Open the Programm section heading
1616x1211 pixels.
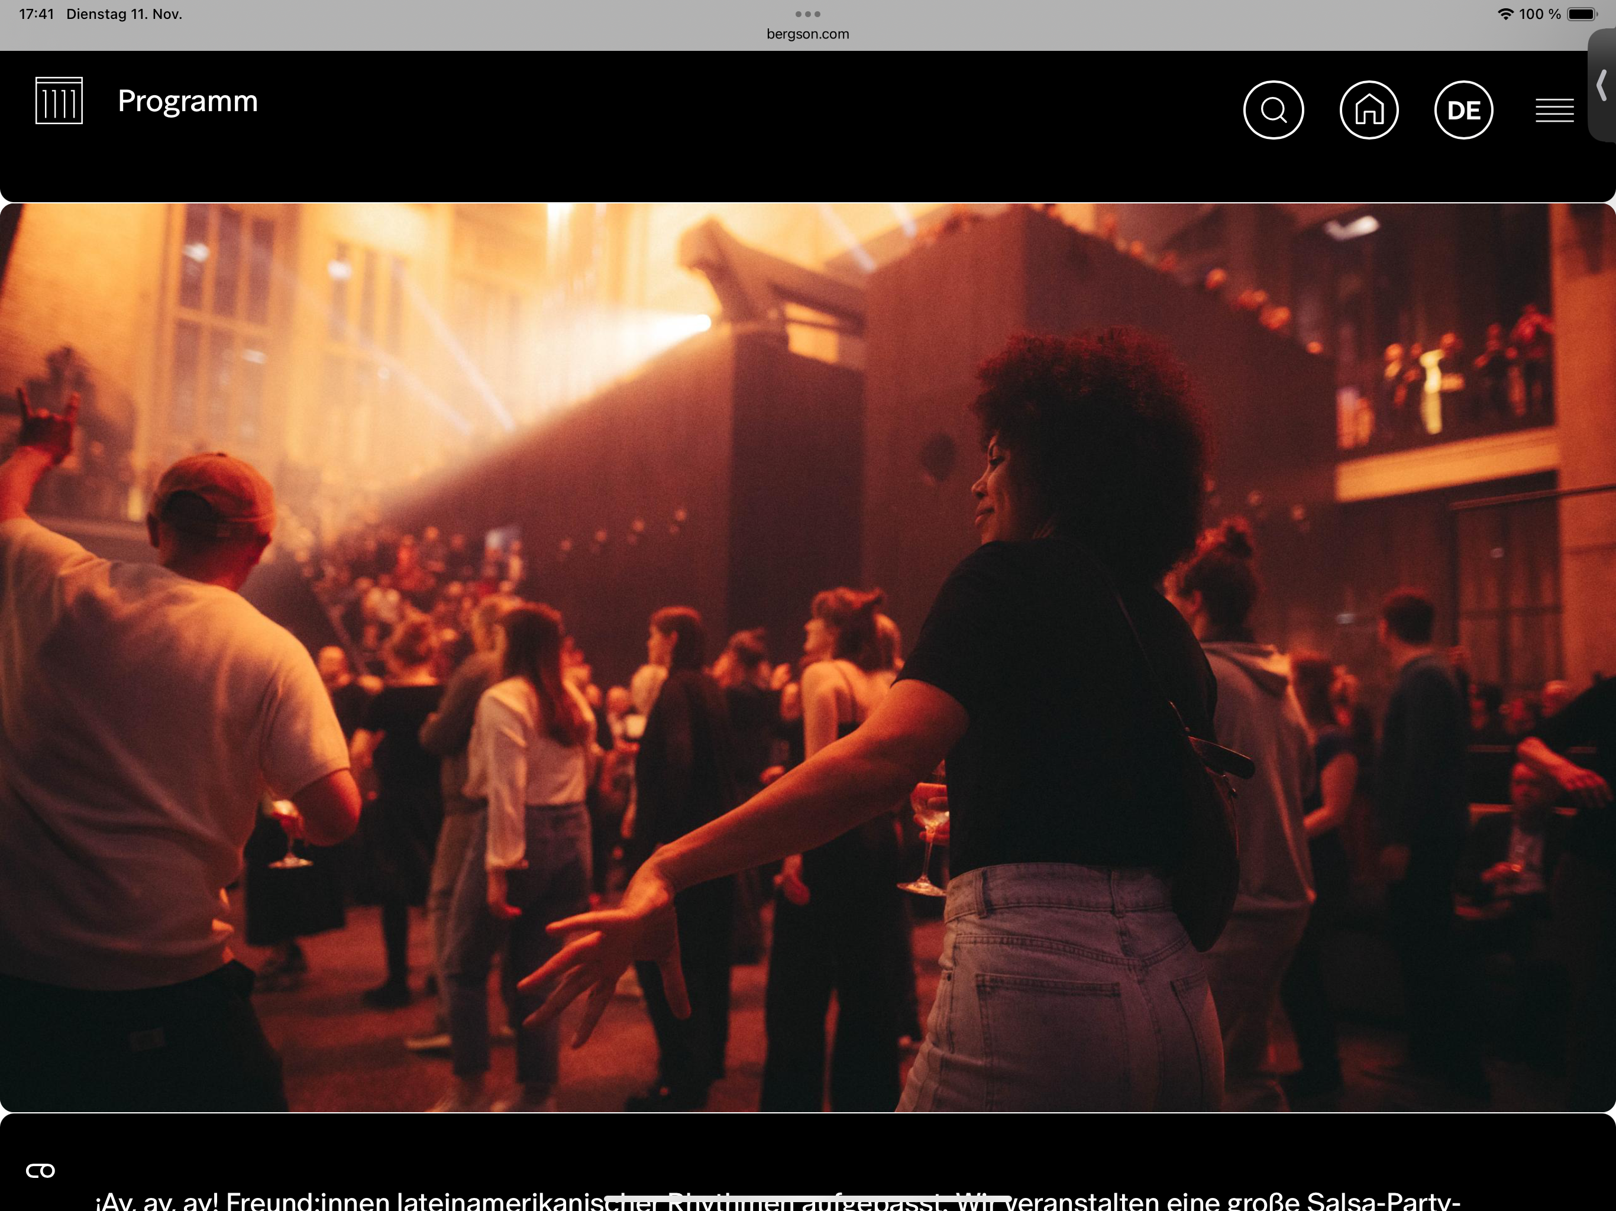coord(188,101)
